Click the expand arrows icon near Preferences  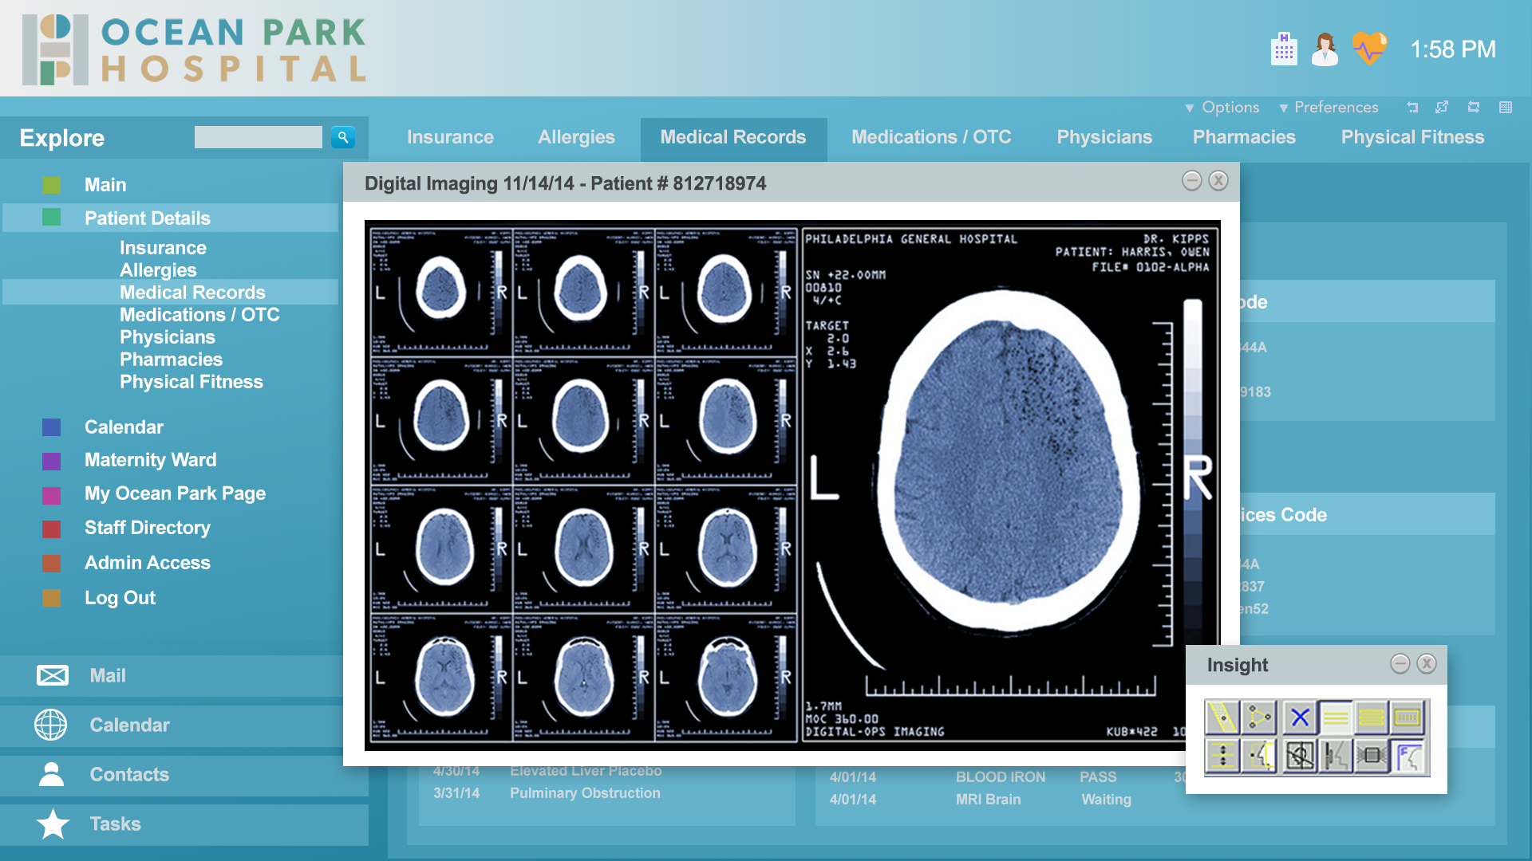click(x=1442, y=107)
